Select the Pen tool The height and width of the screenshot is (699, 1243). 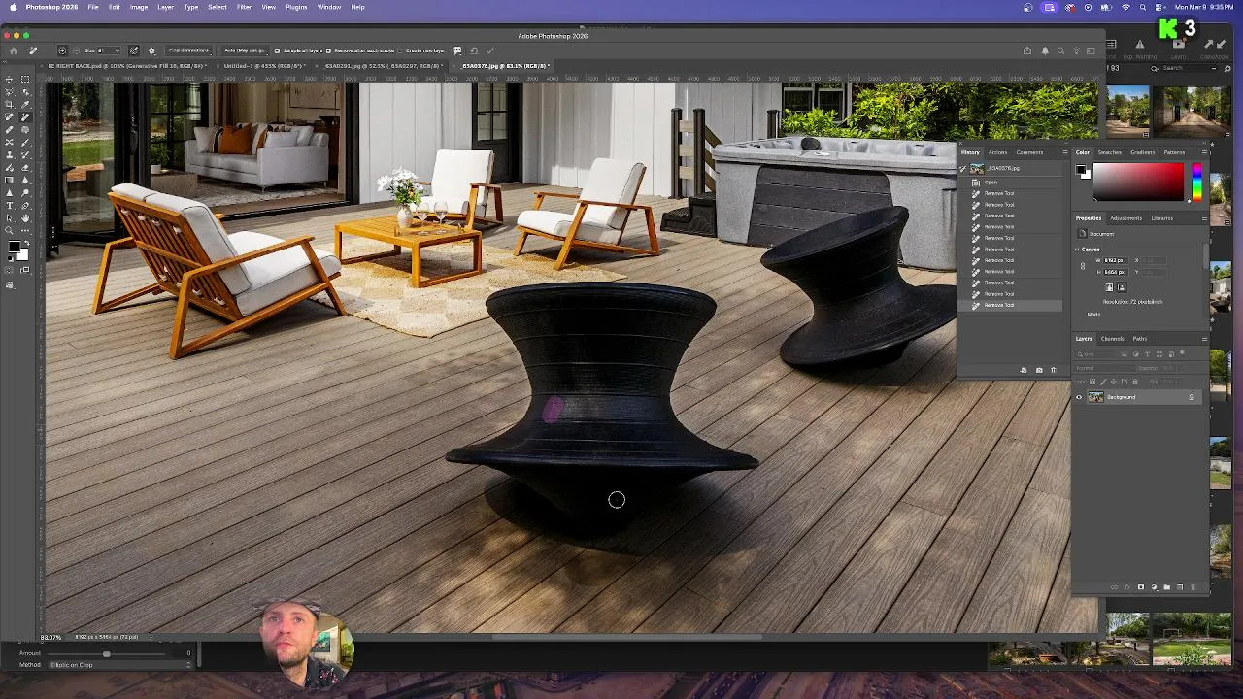coord(25,205)
